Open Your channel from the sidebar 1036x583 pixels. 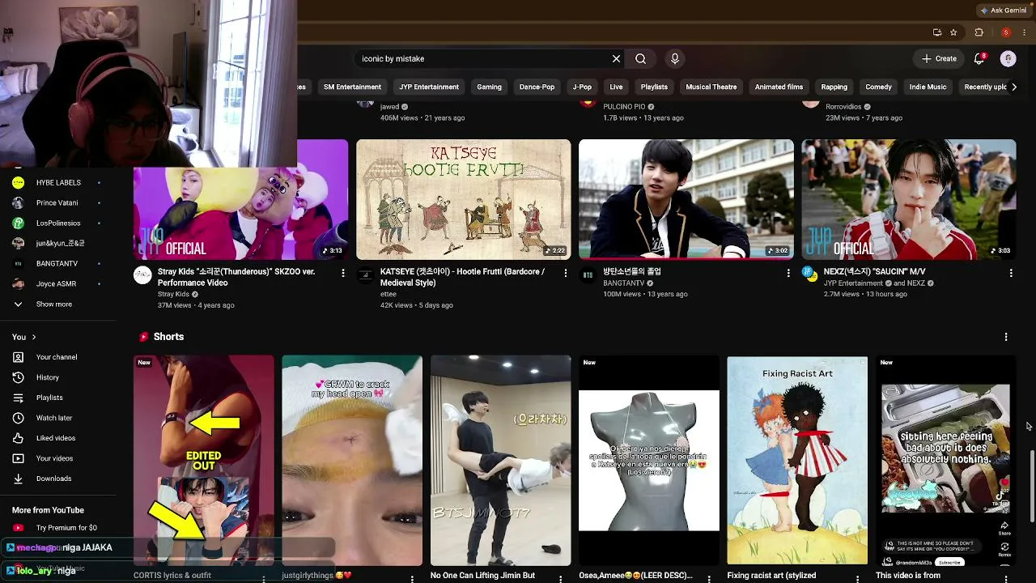(57, 357)
